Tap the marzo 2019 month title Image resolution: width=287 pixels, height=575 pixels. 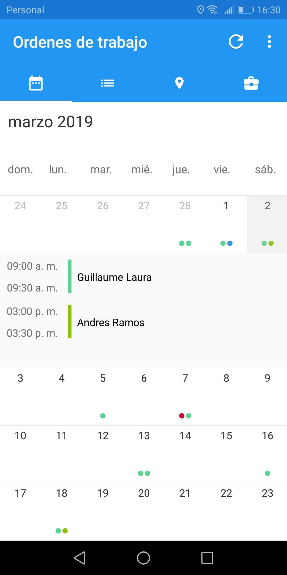pyautogui.click(x=50, y=122)
